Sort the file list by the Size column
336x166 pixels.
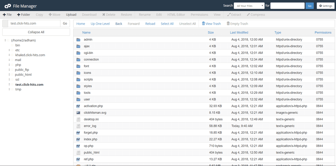211,32
